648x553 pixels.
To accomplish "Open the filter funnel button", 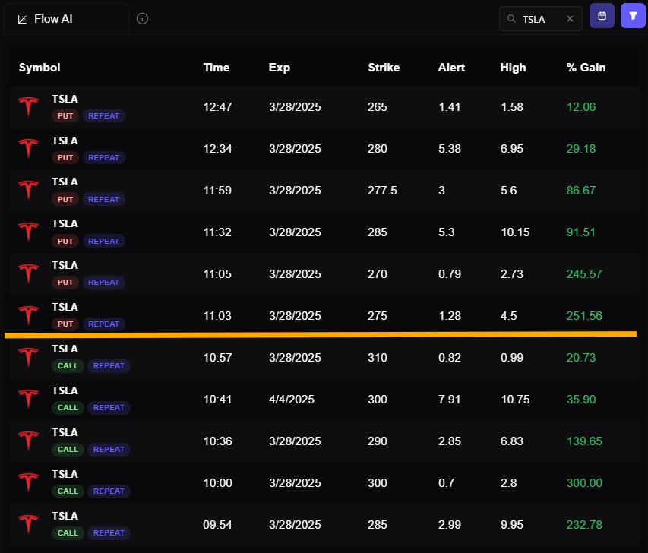I will tap(633, 16).
